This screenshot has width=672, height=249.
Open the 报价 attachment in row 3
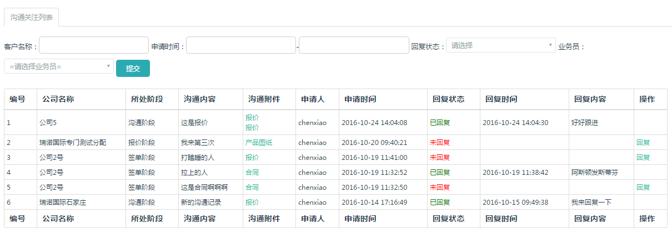tap(252, 158)
